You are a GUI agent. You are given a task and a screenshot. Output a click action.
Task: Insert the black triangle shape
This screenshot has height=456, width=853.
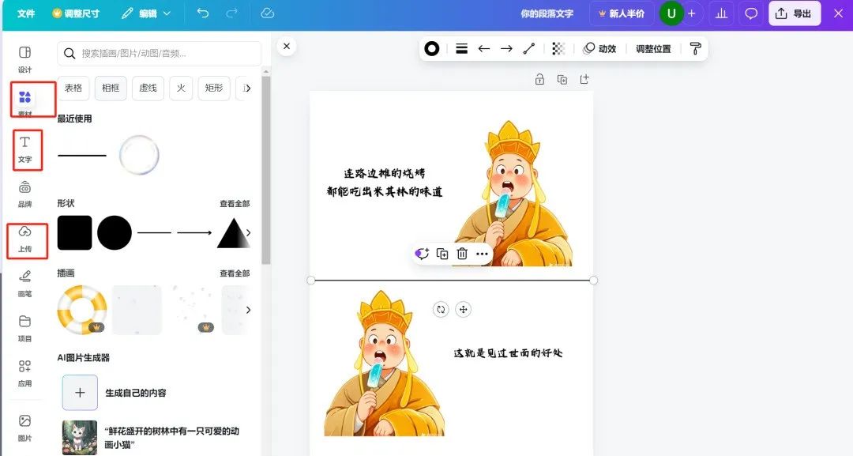tap(234, 233)
